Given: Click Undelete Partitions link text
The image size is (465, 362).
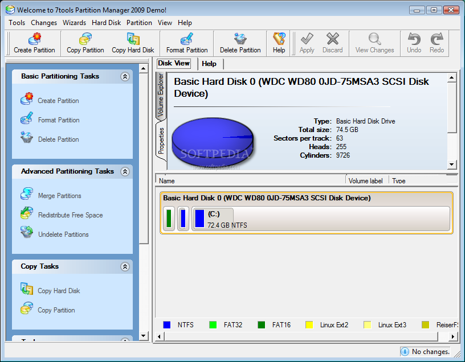Looking at the screenshot, I should pos(63,235).
